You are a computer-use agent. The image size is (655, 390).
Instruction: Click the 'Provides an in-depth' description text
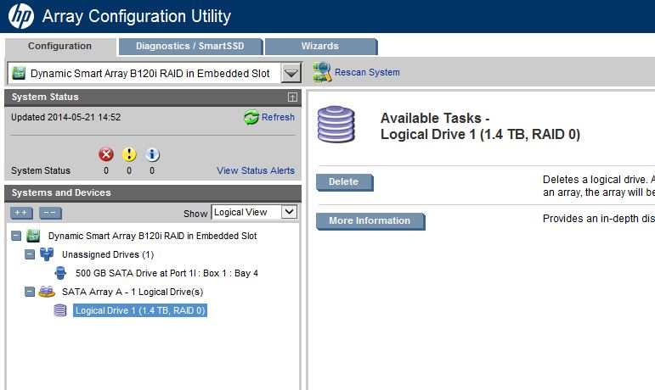[599, 219]
